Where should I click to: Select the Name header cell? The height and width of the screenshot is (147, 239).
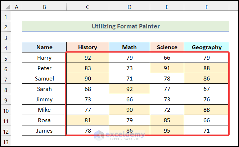tap(44, 47)
